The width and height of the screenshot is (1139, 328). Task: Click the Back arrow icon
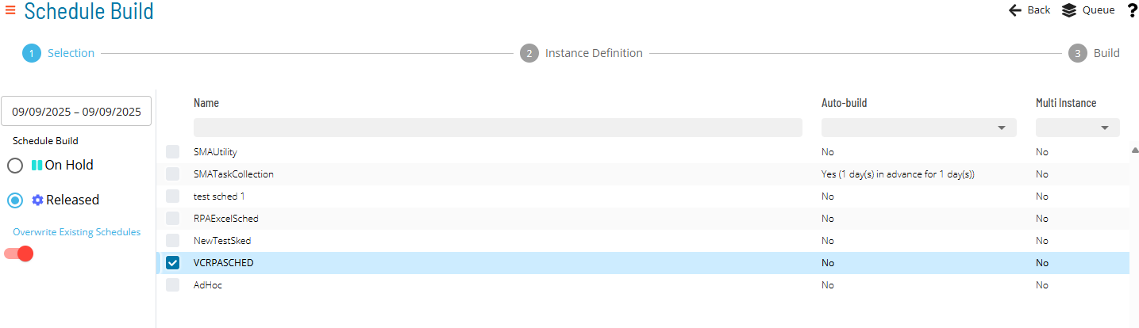click(1014, 10)
